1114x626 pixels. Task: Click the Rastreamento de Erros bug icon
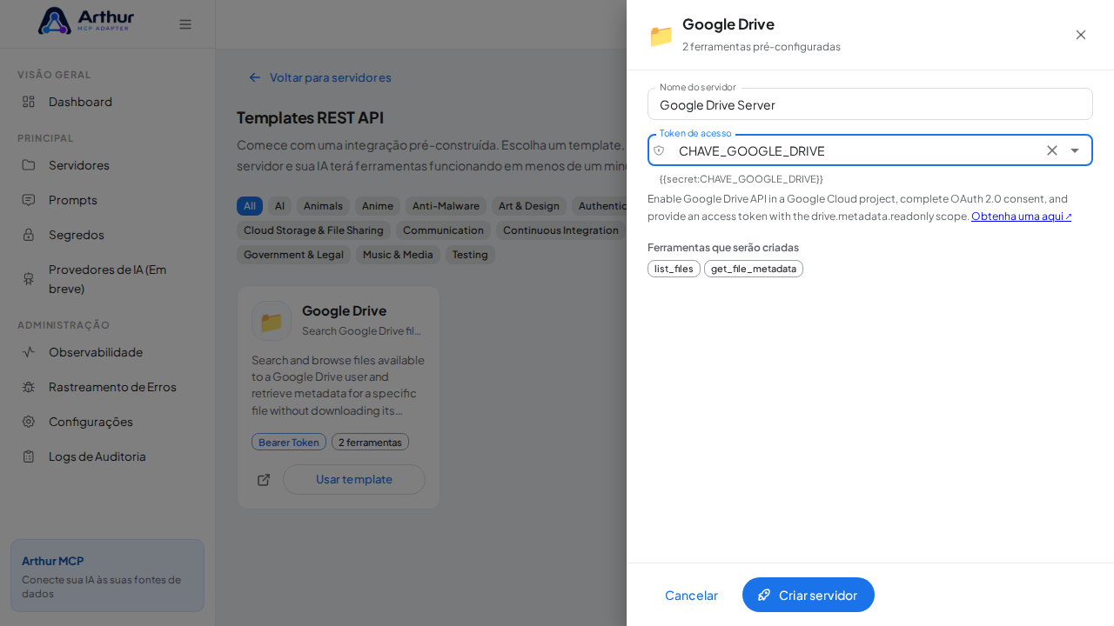29,387
